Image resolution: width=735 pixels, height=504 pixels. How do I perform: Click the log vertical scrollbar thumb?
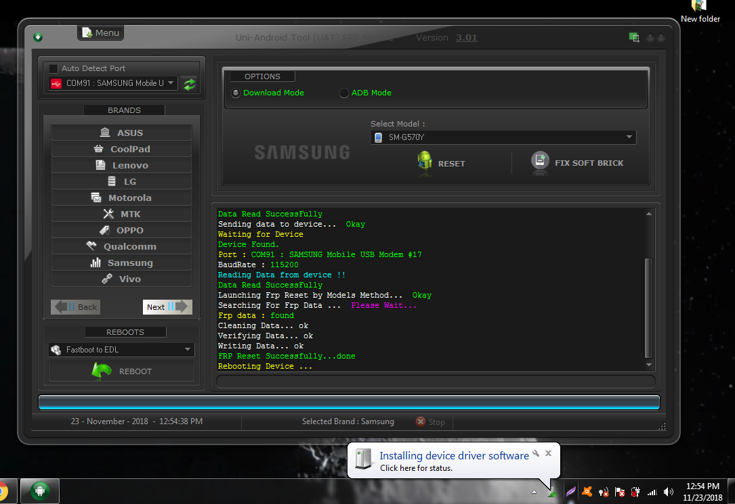pyautogui.click(x=649, y=308)
